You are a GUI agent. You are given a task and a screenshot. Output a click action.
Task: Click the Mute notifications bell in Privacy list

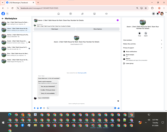point(124,52)
